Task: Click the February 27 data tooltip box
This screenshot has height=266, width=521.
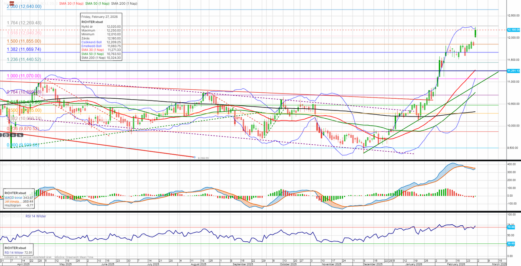Action: tap(100, 36)
